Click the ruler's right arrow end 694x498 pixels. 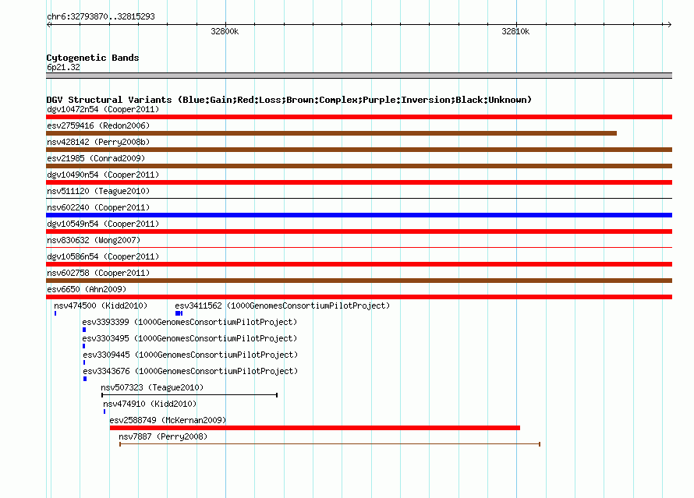click(x=669, y=24)
